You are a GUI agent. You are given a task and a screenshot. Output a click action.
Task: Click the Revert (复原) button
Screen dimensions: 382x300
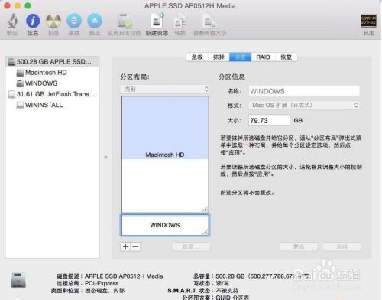pyautogui.click(x=299, y=246)
